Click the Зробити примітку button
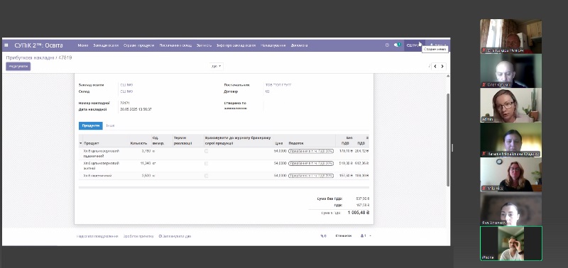Image resolution: width=568 pixels, height=268 pixels. 138,236
